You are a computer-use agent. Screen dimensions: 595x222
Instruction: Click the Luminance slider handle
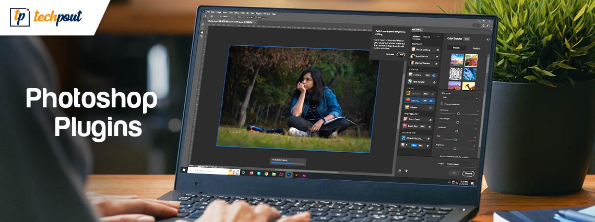coord(458,114)
